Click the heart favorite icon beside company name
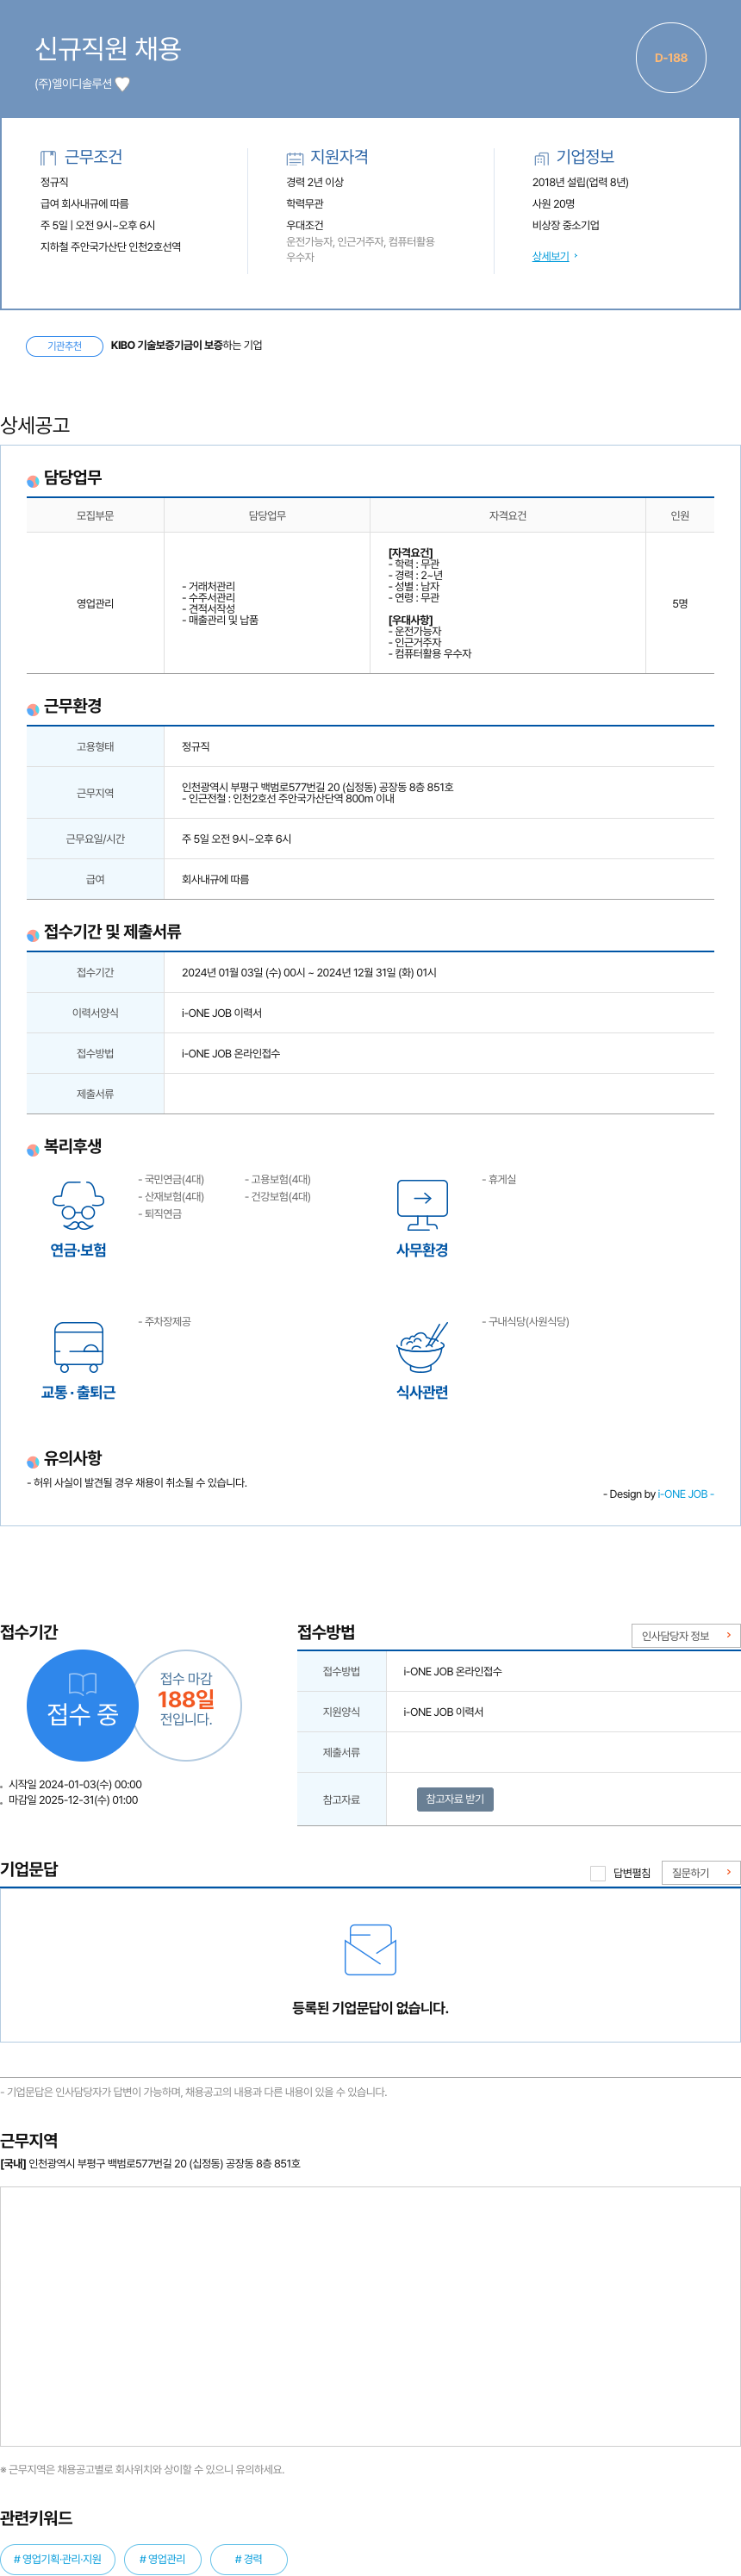 122,84
